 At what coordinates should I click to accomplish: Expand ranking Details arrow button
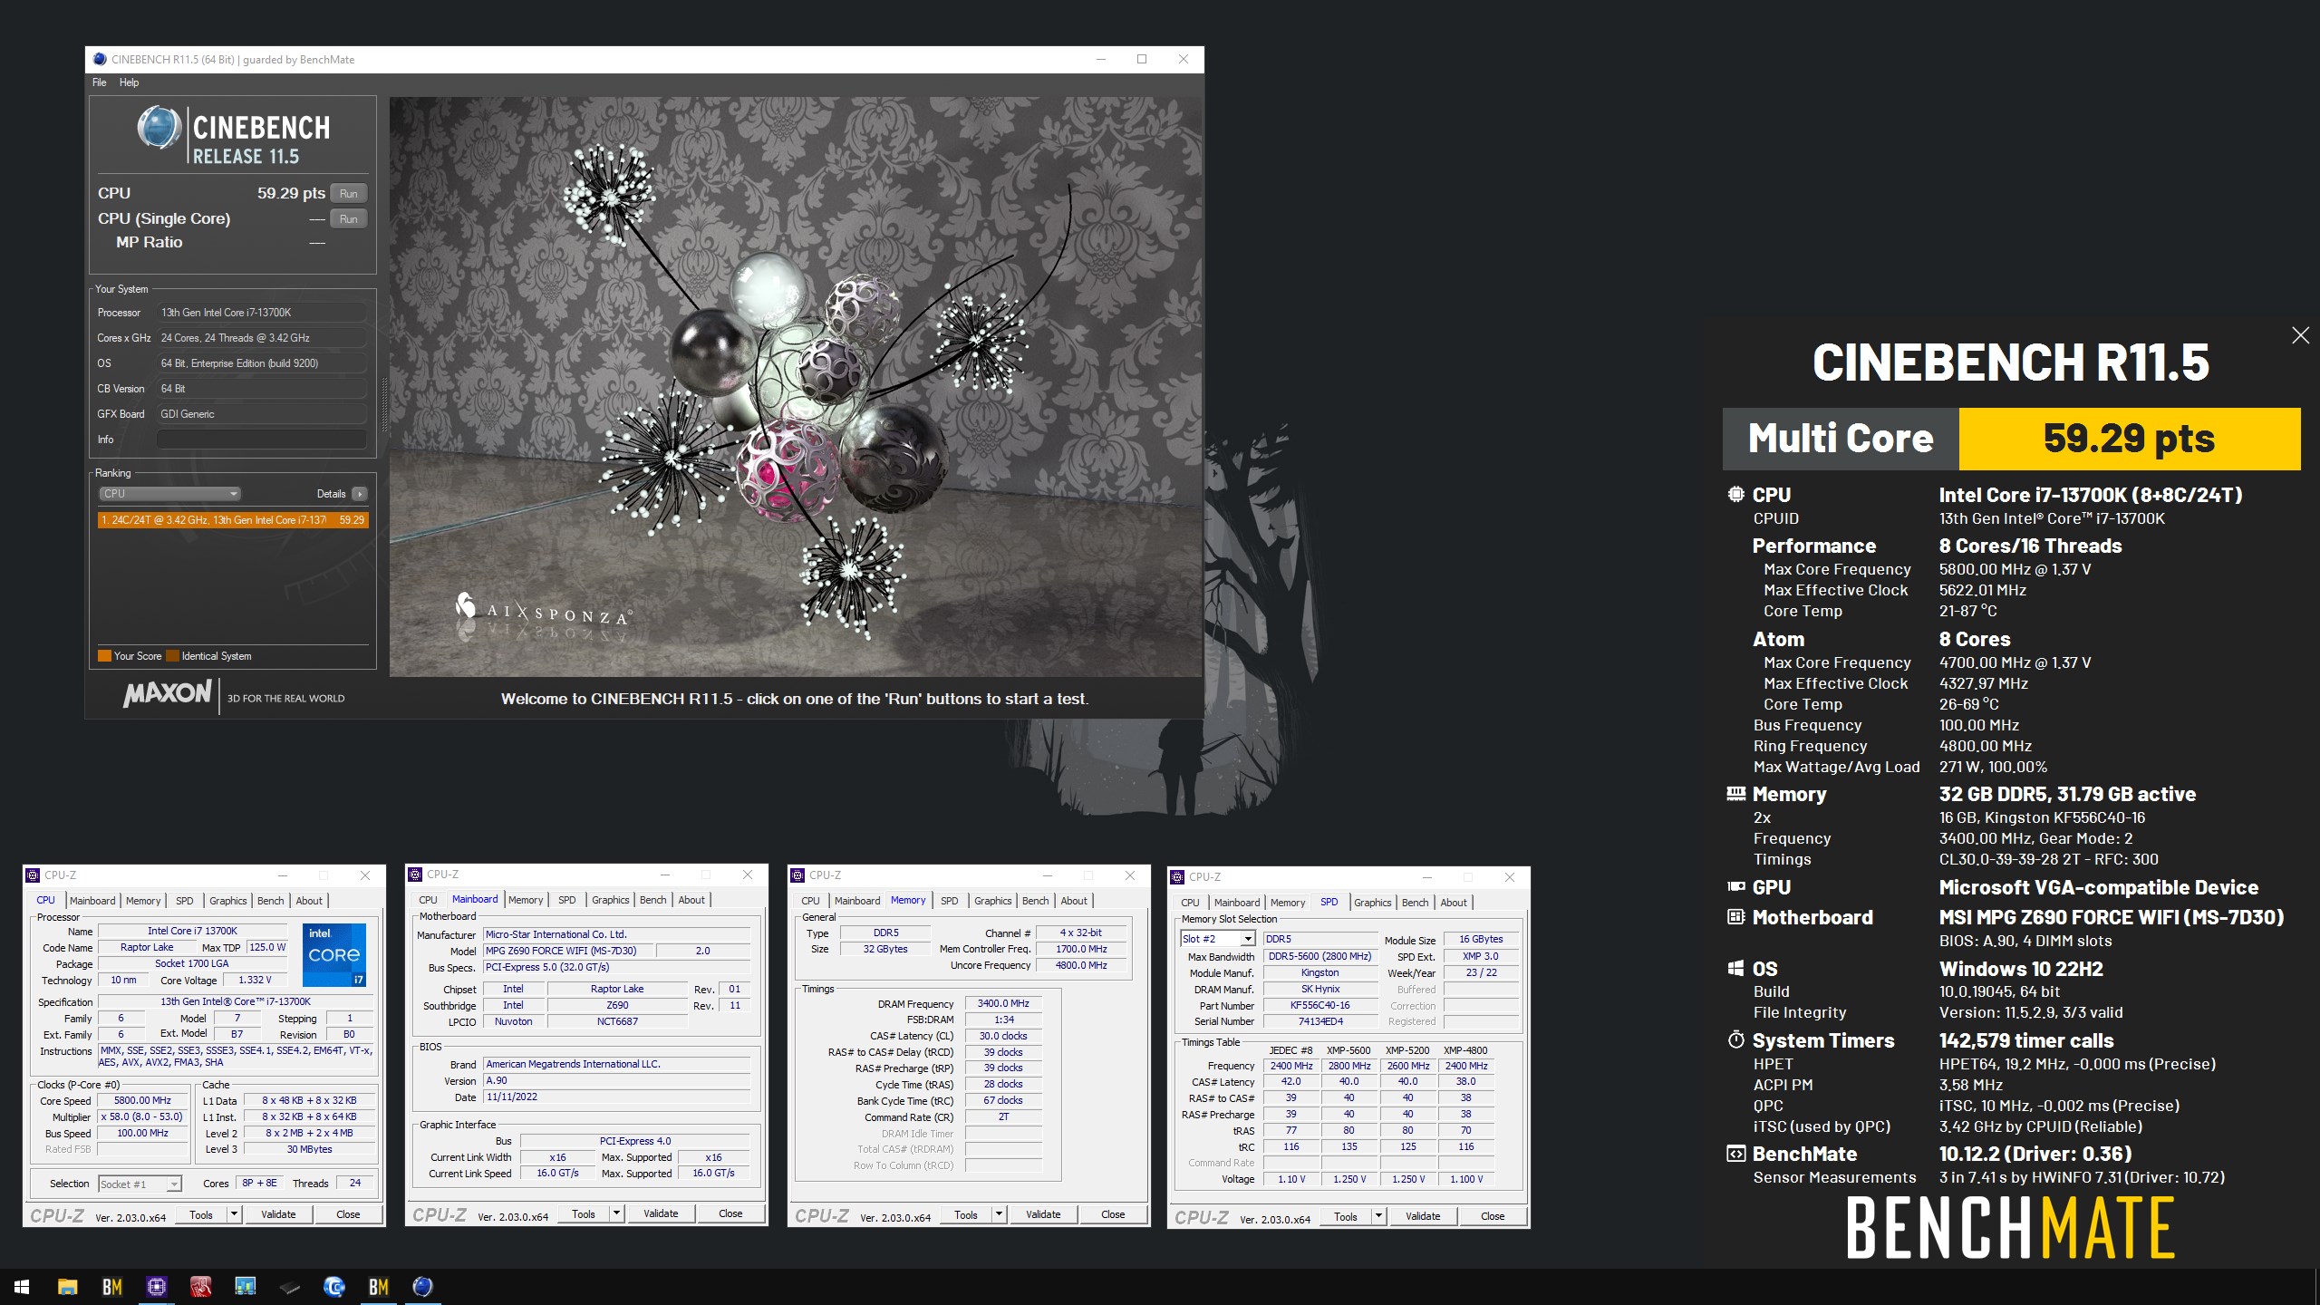[360, 494]
